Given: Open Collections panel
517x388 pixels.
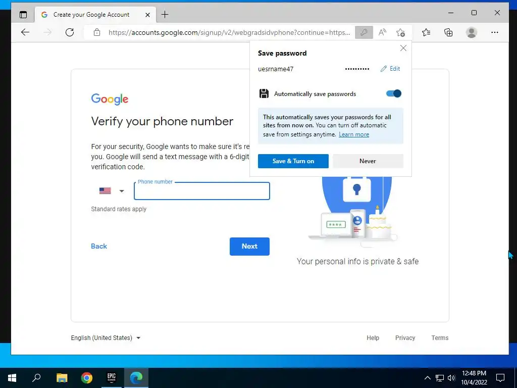Looking at the screenshot, I should (448, 32).
